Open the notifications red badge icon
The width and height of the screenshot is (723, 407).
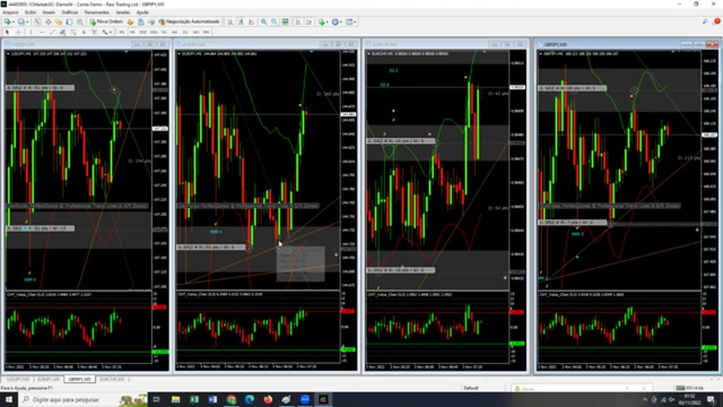point(717,21)
